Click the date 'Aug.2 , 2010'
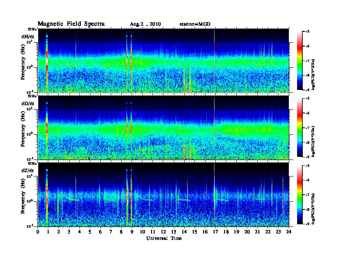 coord(145,24)
